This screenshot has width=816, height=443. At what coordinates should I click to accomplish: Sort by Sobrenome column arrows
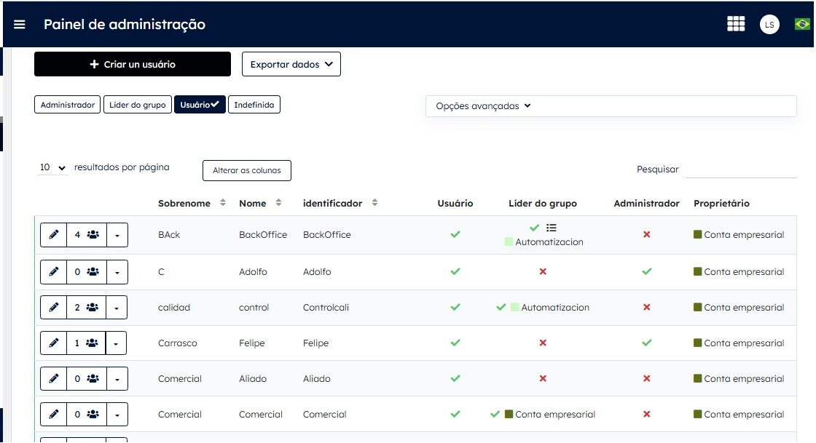223,202
